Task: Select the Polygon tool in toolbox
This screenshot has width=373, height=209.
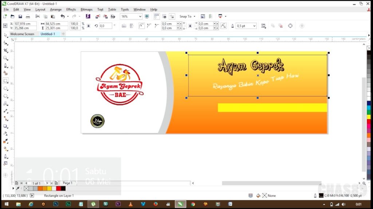Action: point(6,96)
